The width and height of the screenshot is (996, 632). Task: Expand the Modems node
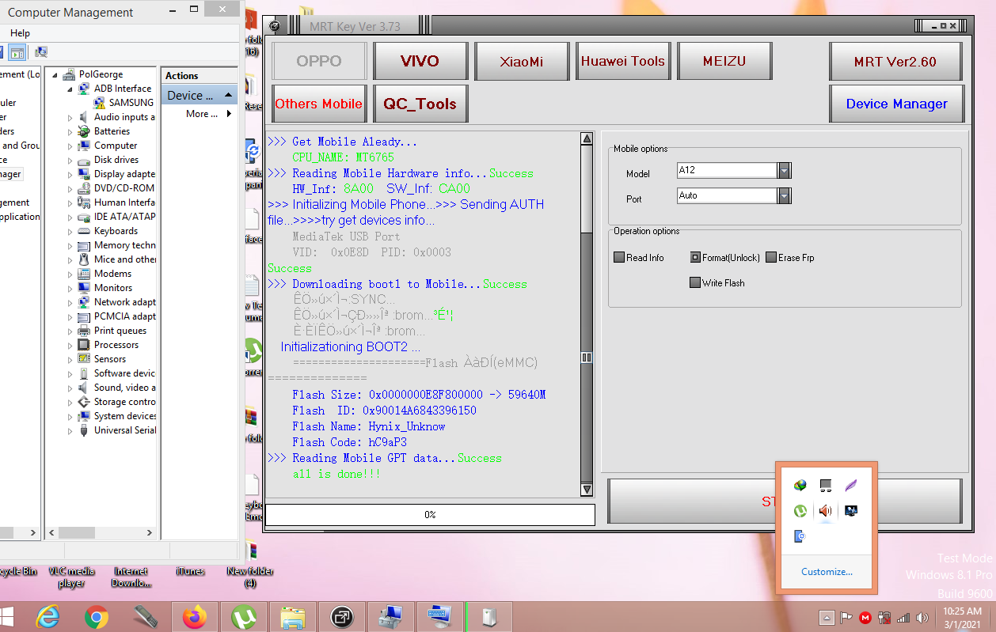70,274
